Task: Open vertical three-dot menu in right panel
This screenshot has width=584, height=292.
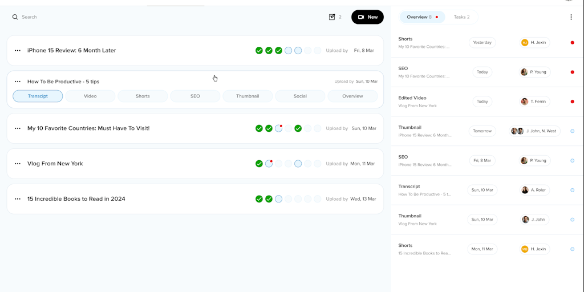Action: tap(571, 17)
